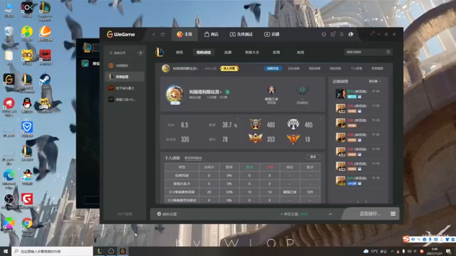
Task: Click the Windows taskbar search box
Action: (x=52, y=251)
